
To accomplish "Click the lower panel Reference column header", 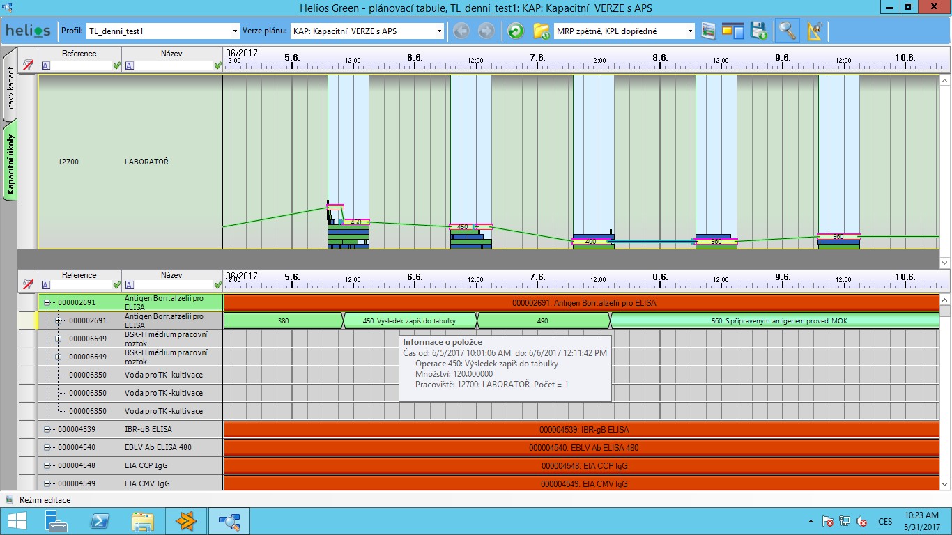I will [x=79, y=275].
